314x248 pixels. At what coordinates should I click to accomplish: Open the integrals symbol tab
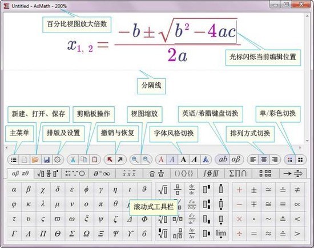(x=211, y=173)
